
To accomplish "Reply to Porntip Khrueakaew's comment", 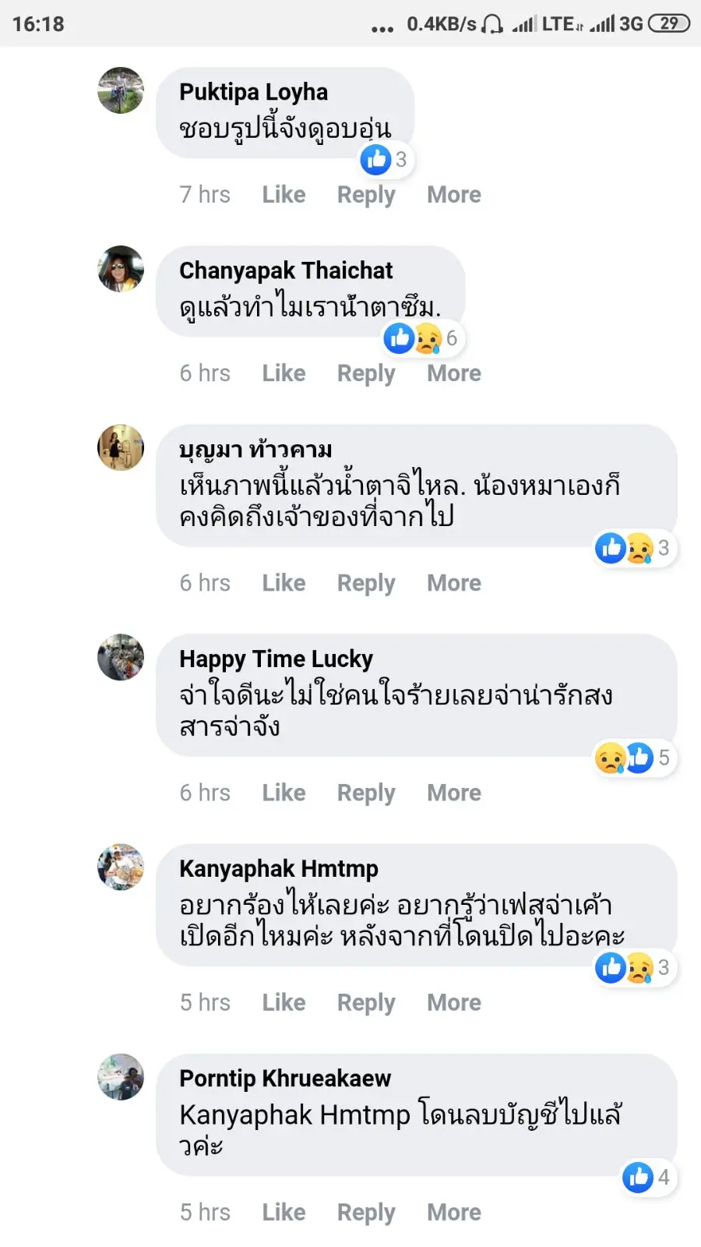I will click(x=366, y=1212).
